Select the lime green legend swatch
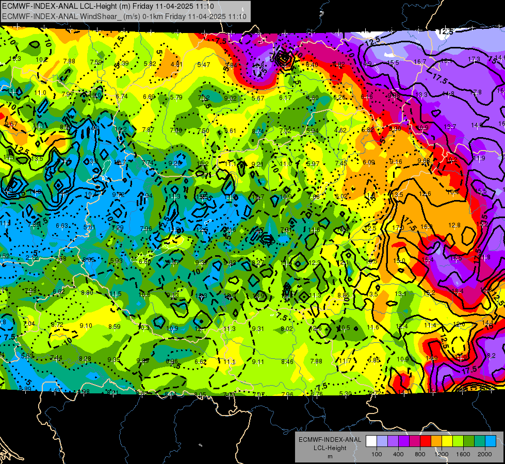Image resolution: width=505 pixels, height=464 pixels. coord(458,441)
